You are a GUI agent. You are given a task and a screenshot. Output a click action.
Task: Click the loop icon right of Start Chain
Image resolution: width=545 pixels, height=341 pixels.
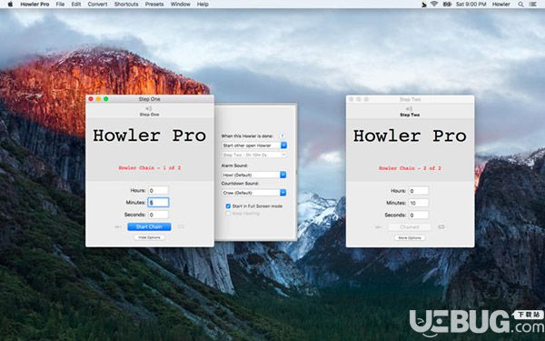point(181,226)
